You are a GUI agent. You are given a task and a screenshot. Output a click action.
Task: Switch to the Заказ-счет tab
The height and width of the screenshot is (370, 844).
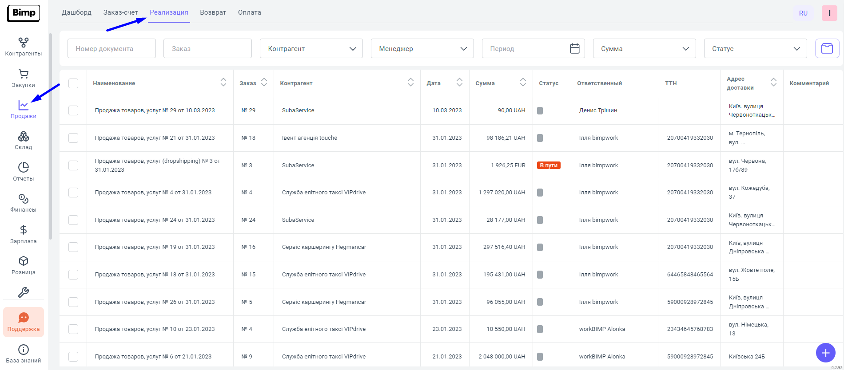pyautogui.click(x=120, y=12)
